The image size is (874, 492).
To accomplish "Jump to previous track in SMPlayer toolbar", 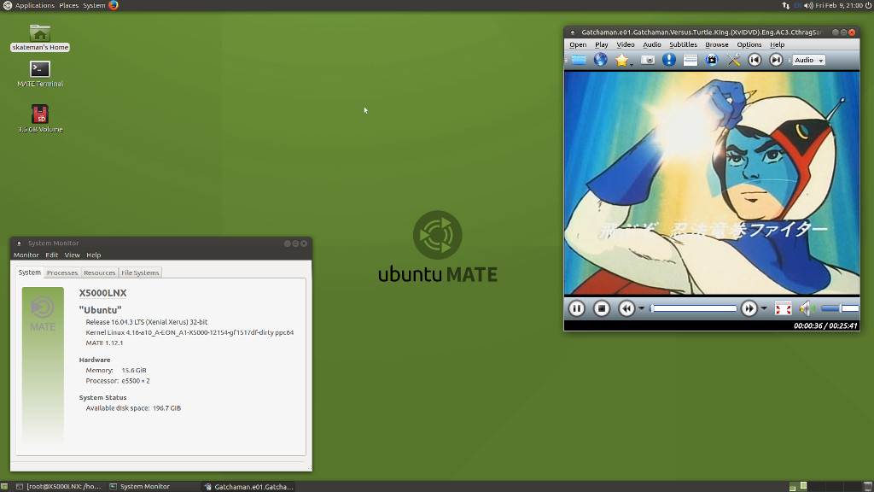I will 755,60.
